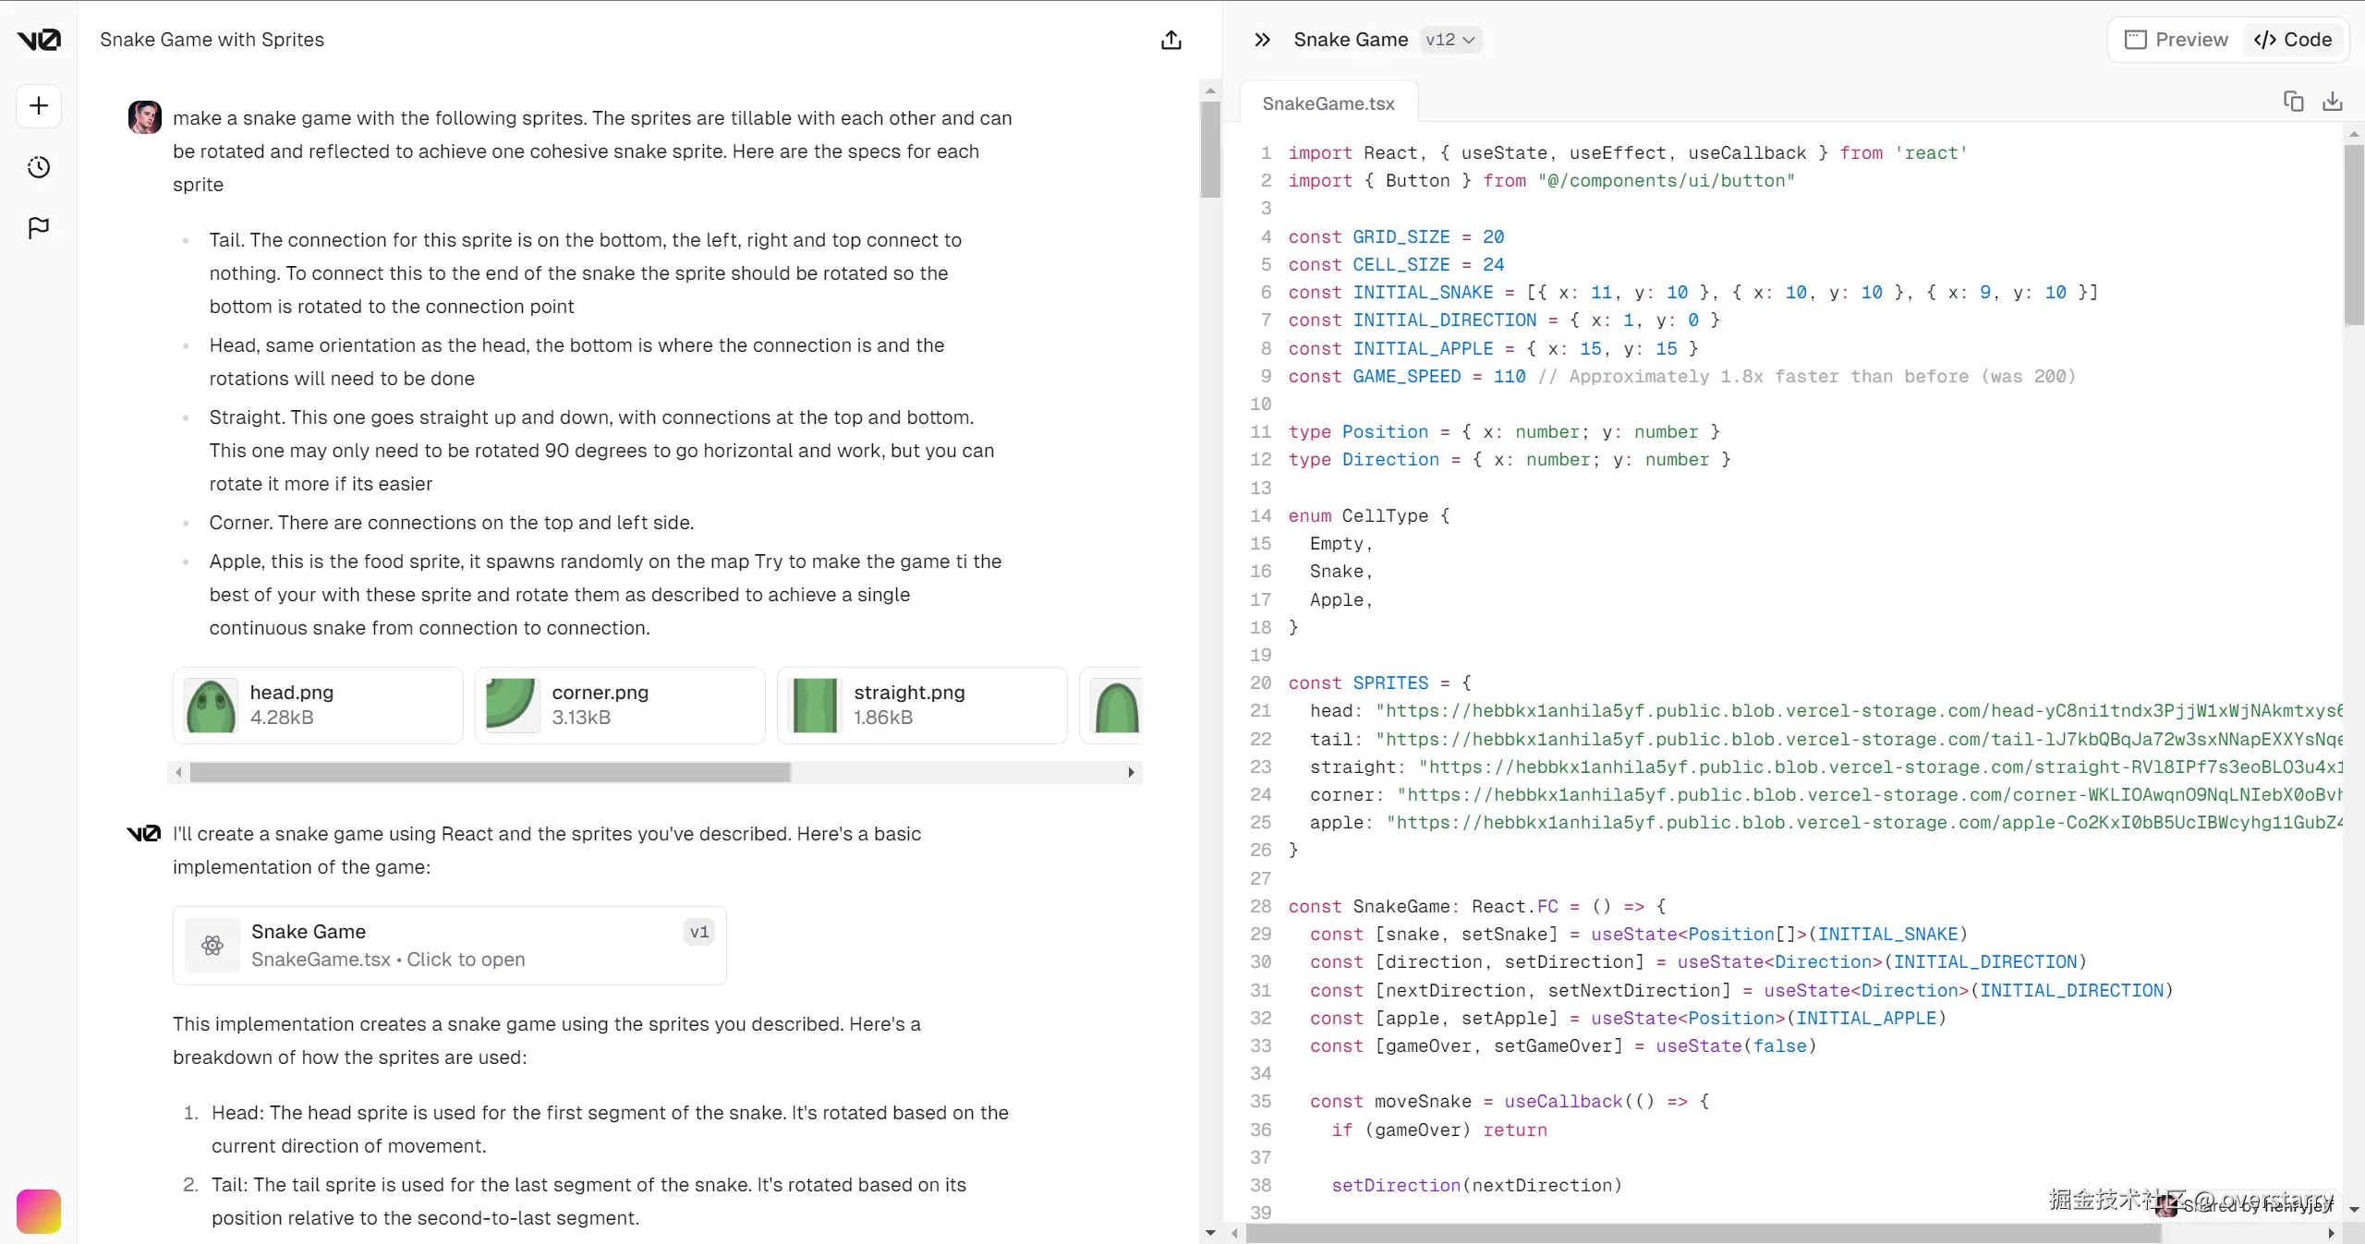
Task: Start a new chat with plus icon
Action: tap(39, 106)
